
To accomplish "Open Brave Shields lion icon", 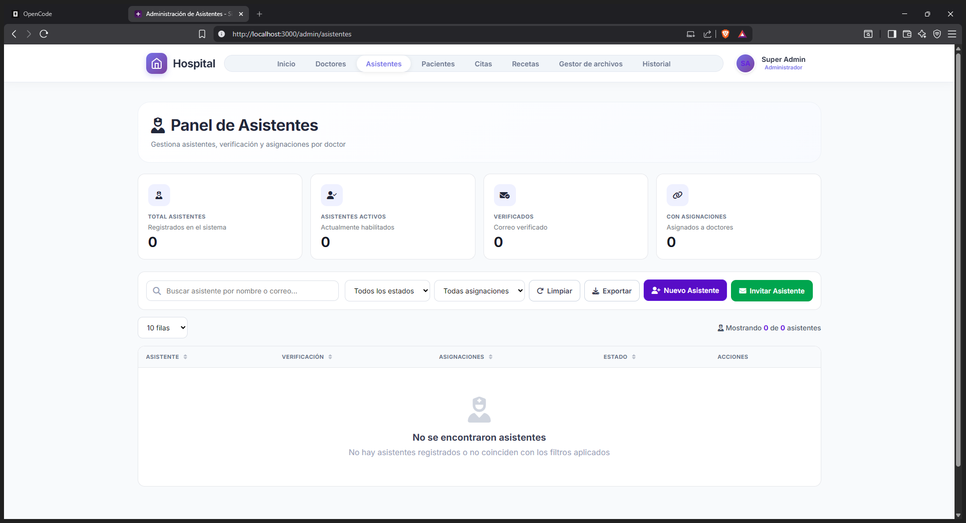I will (725, 34).
